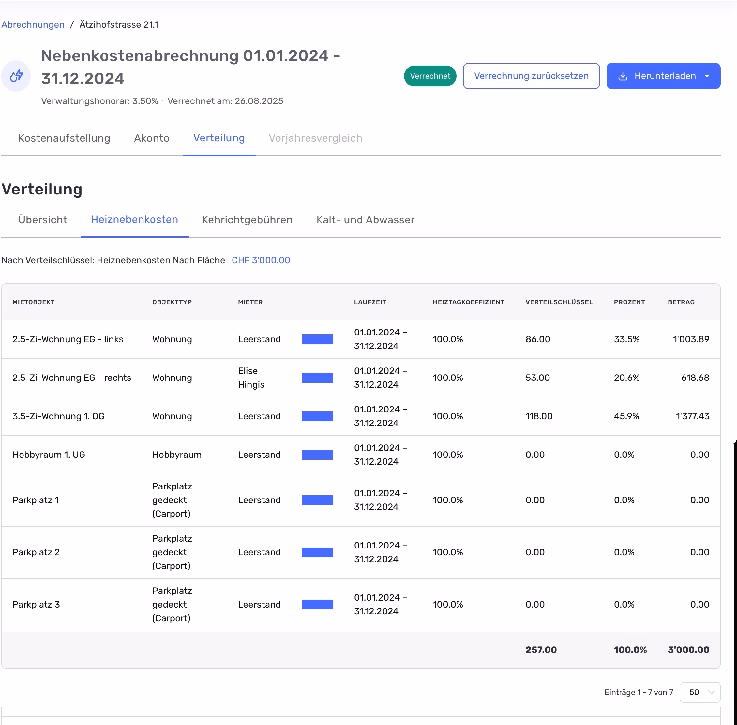Click the energy bolt icon beside title
The height and width of the screenshot is (725, 737).
click(x=16, y=76)
